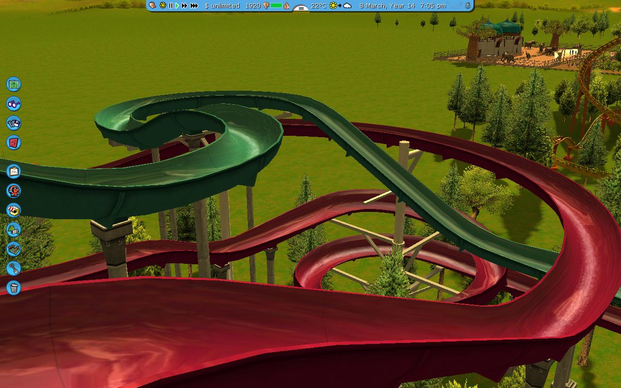Open the binoculars view options
The height and width of the screenshot is (388, 621).
point(14,103)
